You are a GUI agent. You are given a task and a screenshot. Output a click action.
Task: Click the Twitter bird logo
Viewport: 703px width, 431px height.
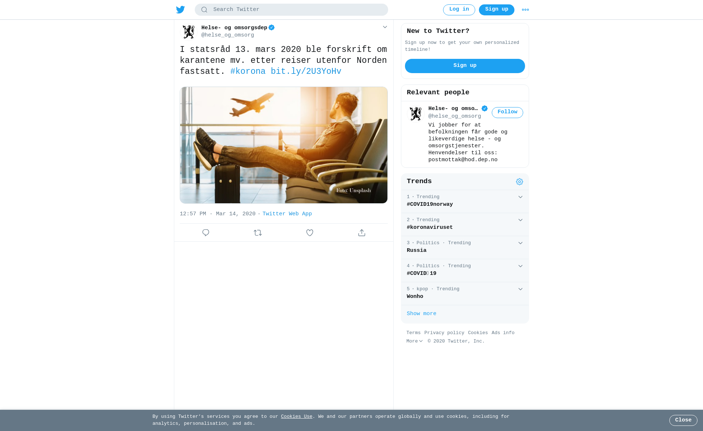pos(181,10)
